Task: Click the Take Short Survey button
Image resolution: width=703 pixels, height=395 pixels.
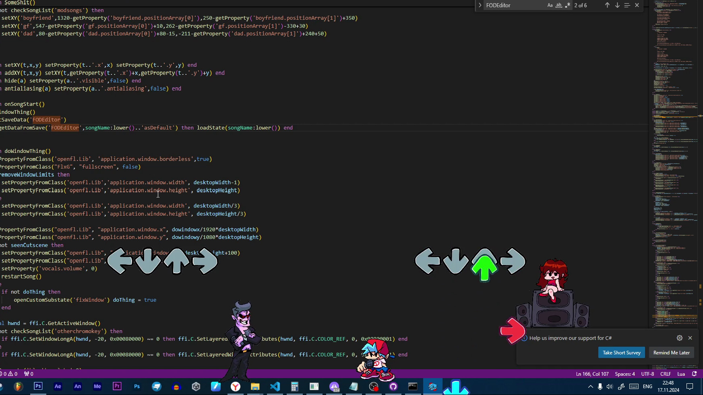Action: (x=621, y=353)
